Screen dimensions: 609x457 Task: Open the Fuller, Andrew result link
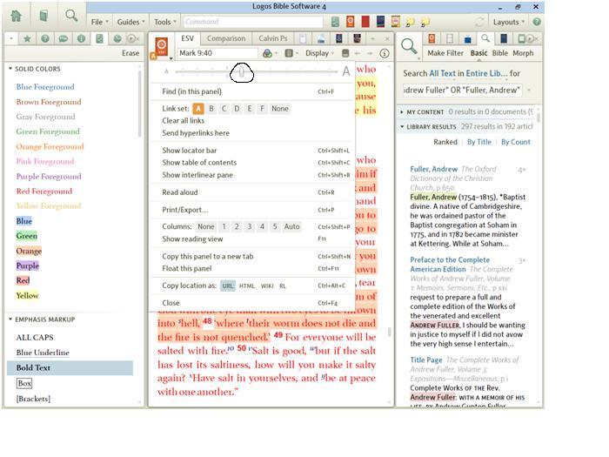[433, 169]
